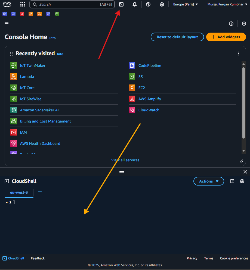This screenshot has height=270, width=250.
Task: Click the Recently visited scrollbar down arrow
Action: point(243,150)
